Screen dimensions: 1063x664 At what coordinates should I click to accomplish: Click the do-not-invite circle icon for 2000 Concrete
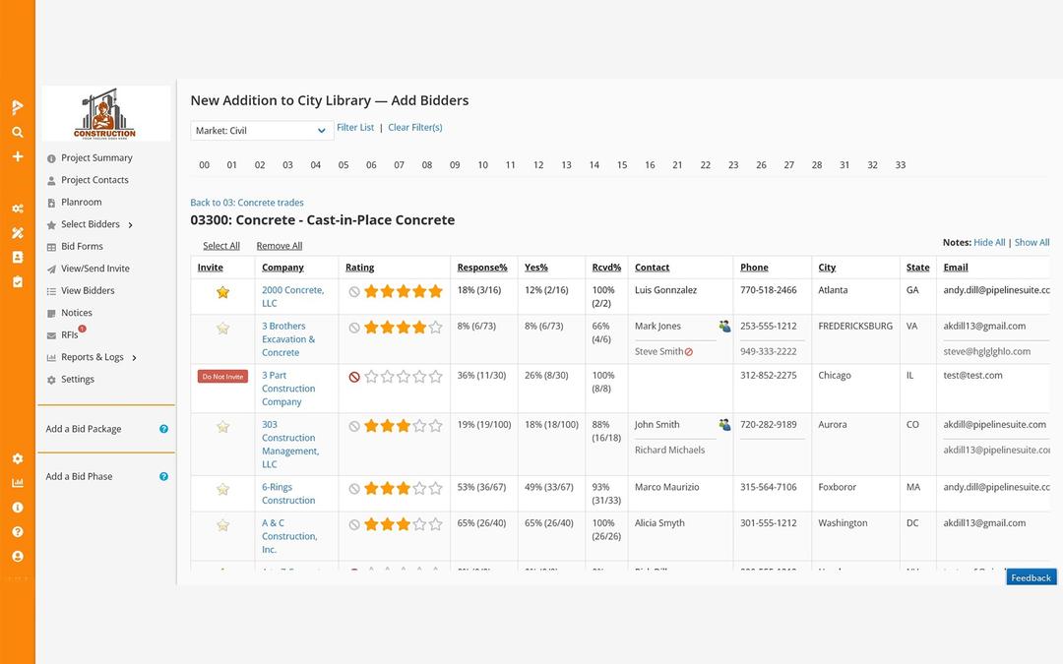click(x=354, y=292)
